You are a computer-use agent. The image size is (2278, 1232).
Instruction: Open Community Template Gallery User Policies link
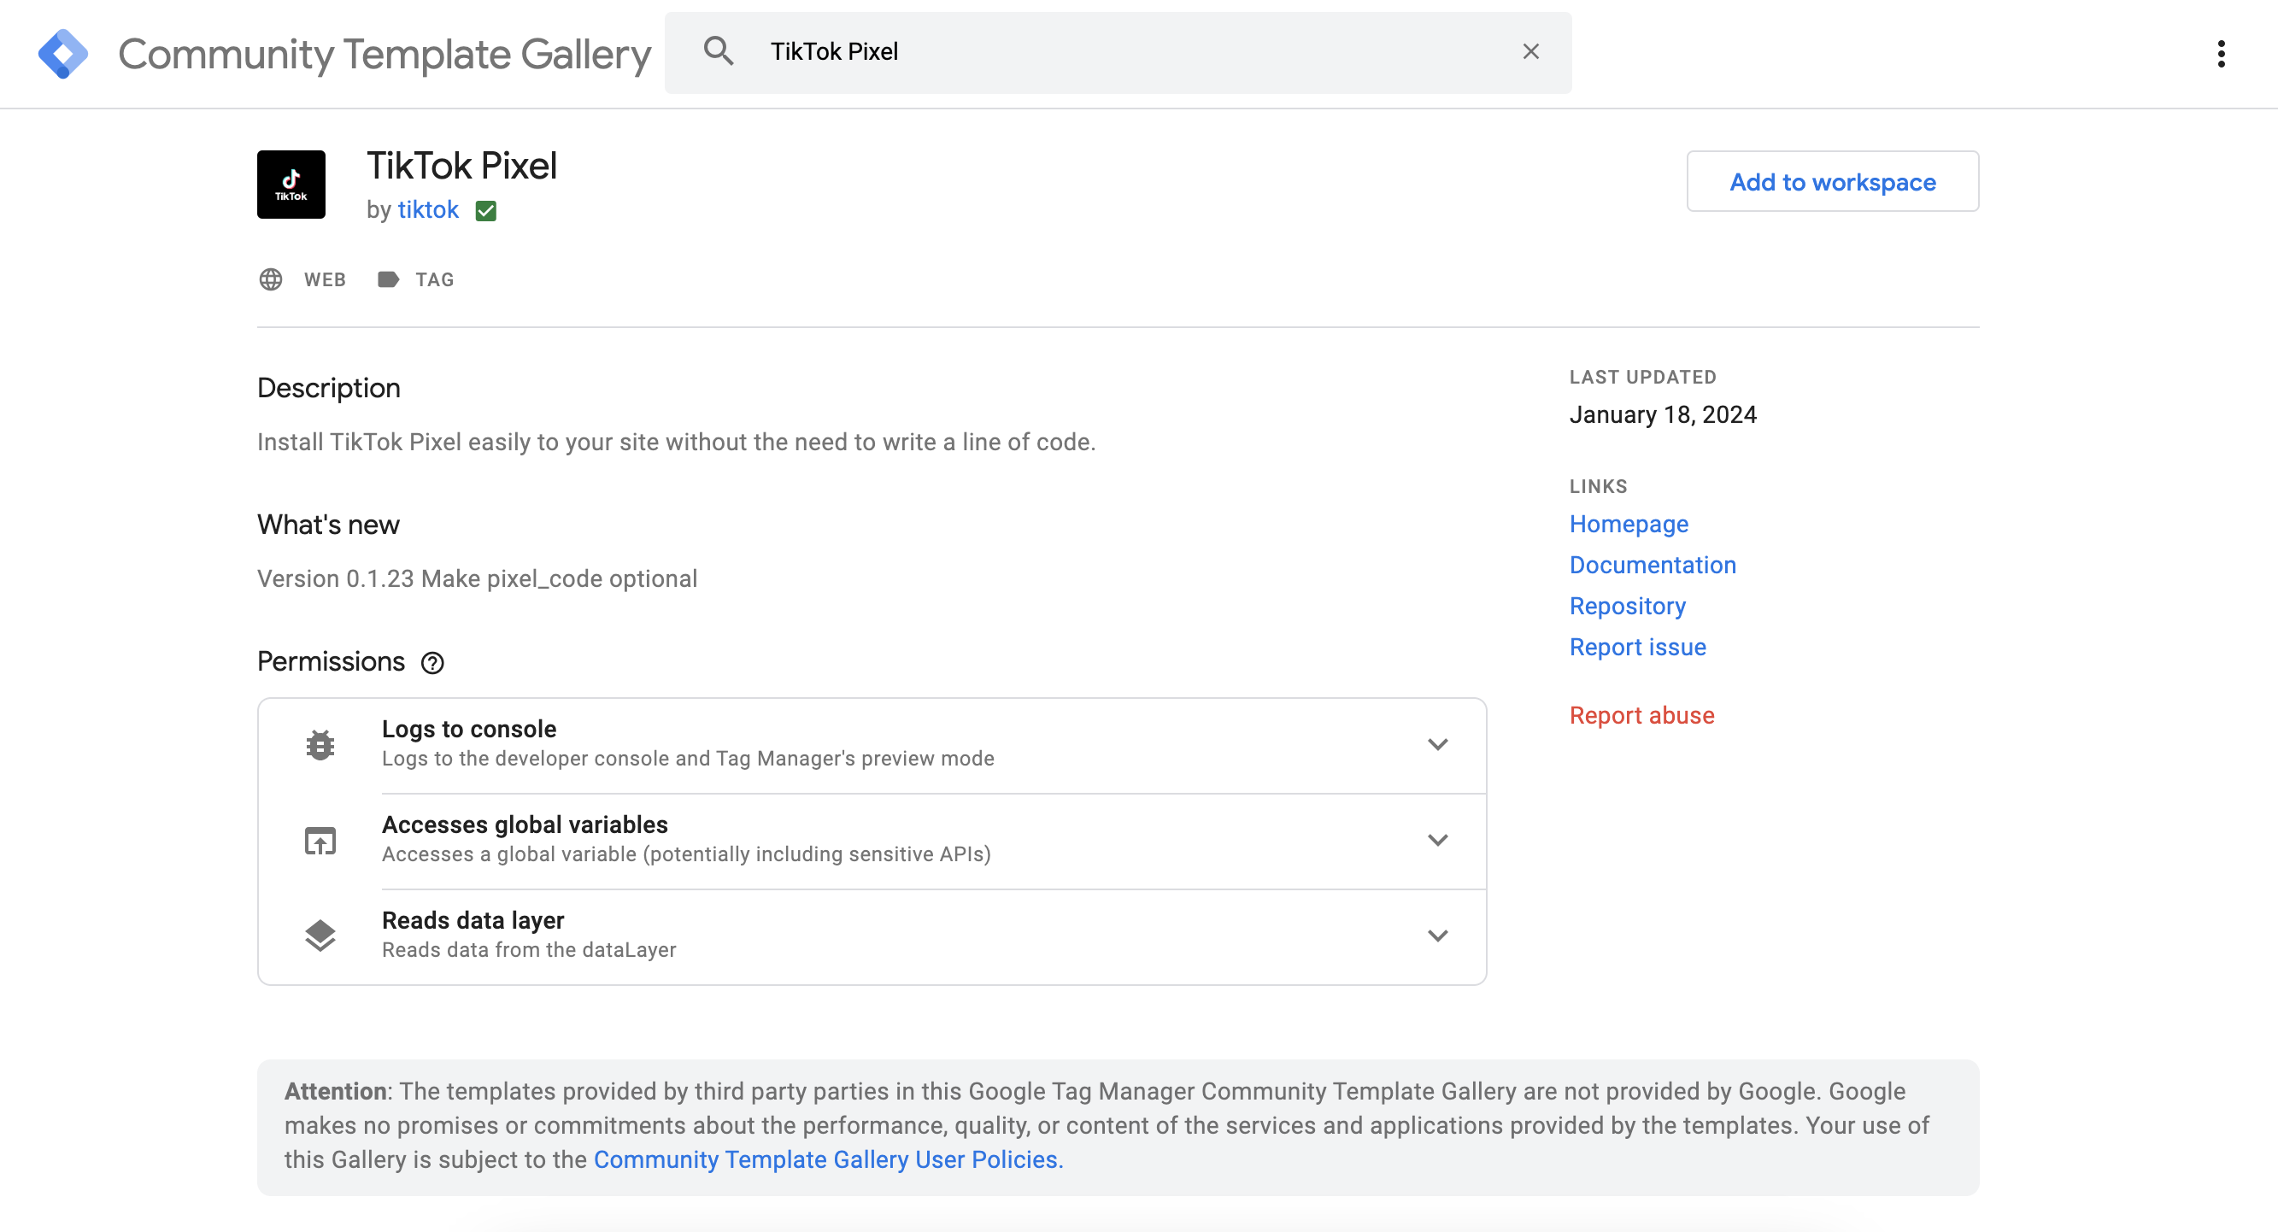point(828,1159)
